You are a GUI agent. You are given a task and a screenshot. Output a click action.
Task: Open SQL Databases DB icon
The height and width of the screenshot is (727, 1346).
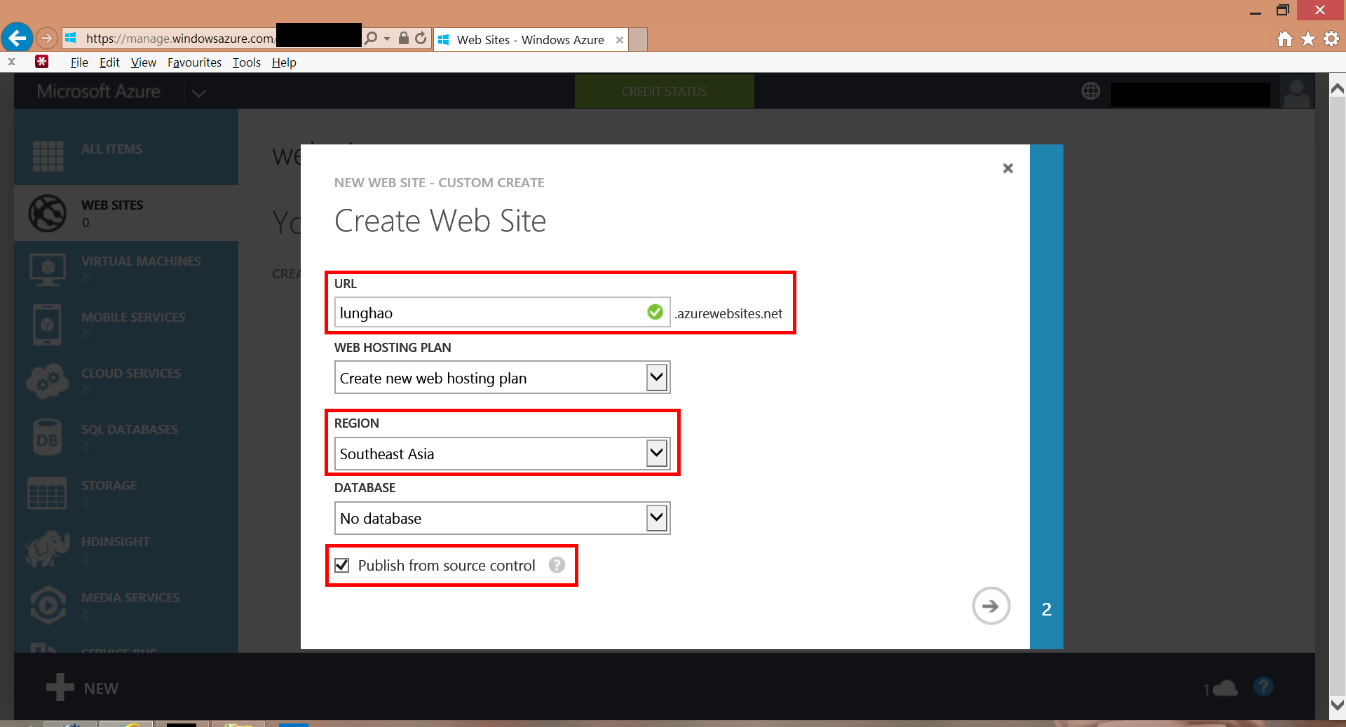click(x=48, y=437)
